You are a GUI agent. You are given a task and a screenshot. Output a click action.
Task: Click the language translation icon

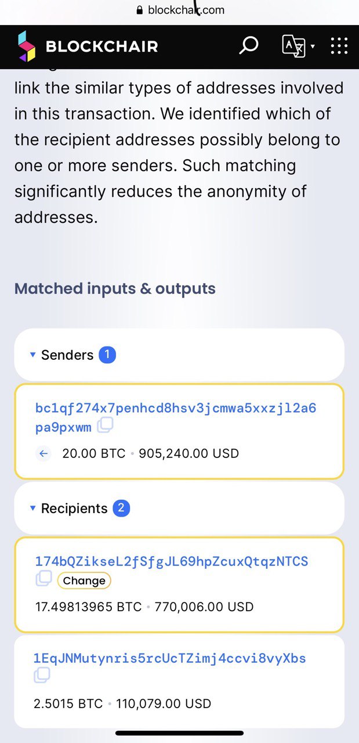(x=293, y=46)
